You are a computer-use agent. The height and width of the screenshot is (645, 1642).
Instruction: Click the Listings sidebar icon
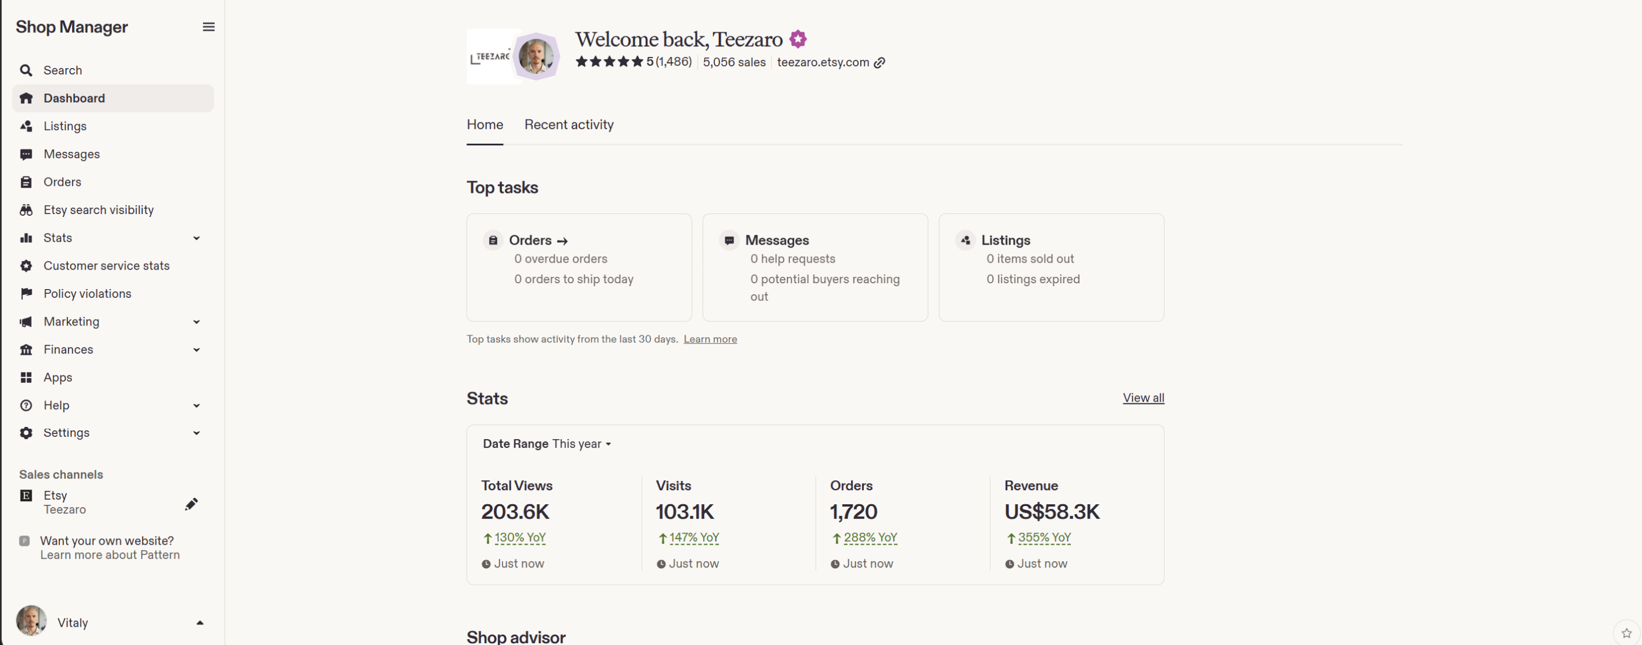coord(26,126)
